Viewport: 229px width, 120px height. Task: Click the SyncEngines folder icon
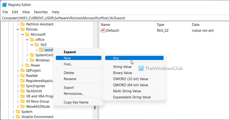[x=23, y=86]
